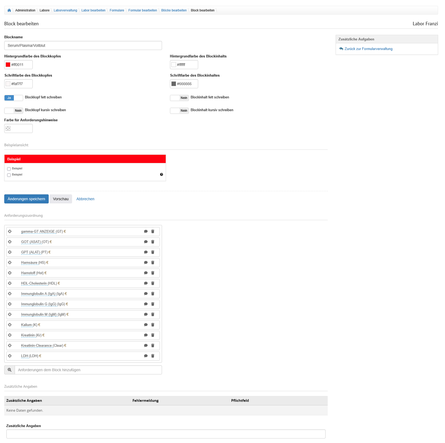Screen dimensions: 445x443
Task: Navigate to Formular bearbeiten breadcrumb
Action: point(143,10)
